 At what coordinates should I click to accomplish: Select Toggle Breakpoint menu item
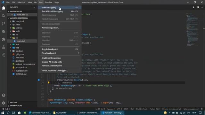60,49
